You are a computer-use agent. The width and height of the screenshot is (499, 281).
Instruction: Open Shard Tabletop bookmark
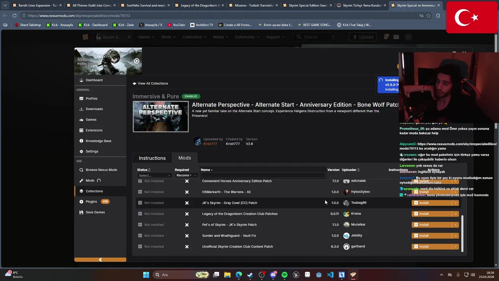click(28, 25)
